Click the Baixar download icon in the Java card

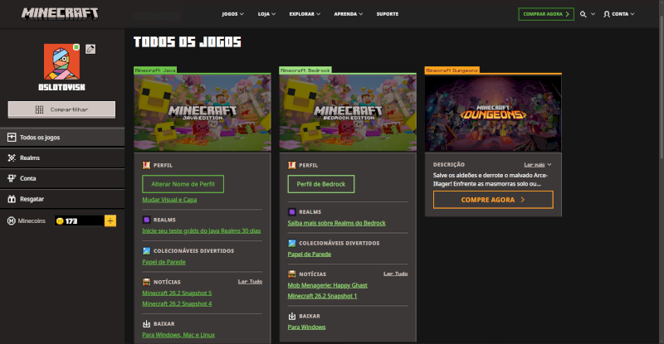147,323
